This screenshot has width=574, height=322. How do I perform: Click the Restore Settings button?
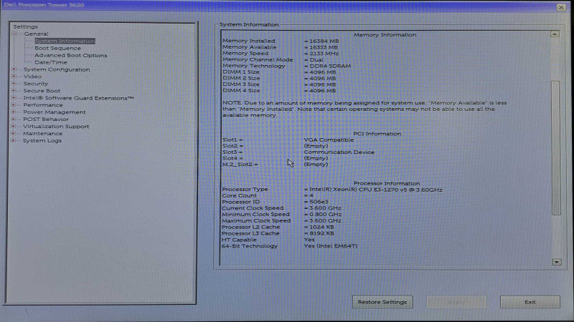[x=382, y=302]
